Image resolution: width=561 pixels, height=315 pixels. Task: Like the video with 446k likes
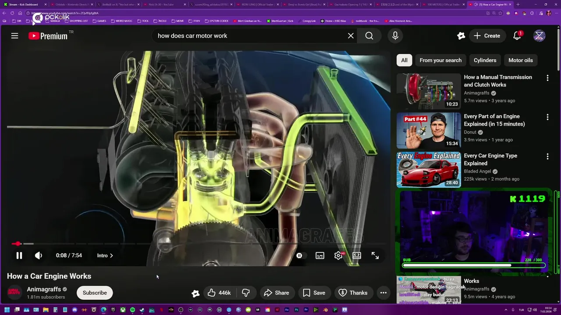[x=219, y=293]
